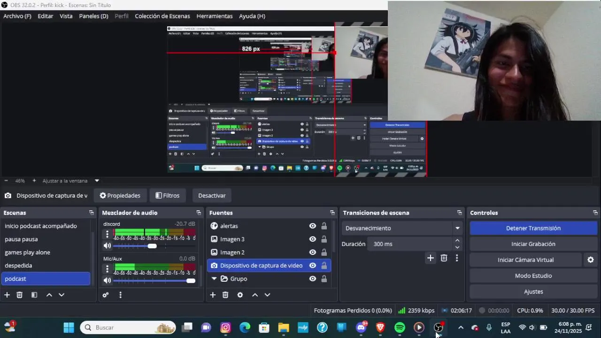The height and width of the screenshot is (338, 601).
Task: Open Archivo menu
Action: 17,16
